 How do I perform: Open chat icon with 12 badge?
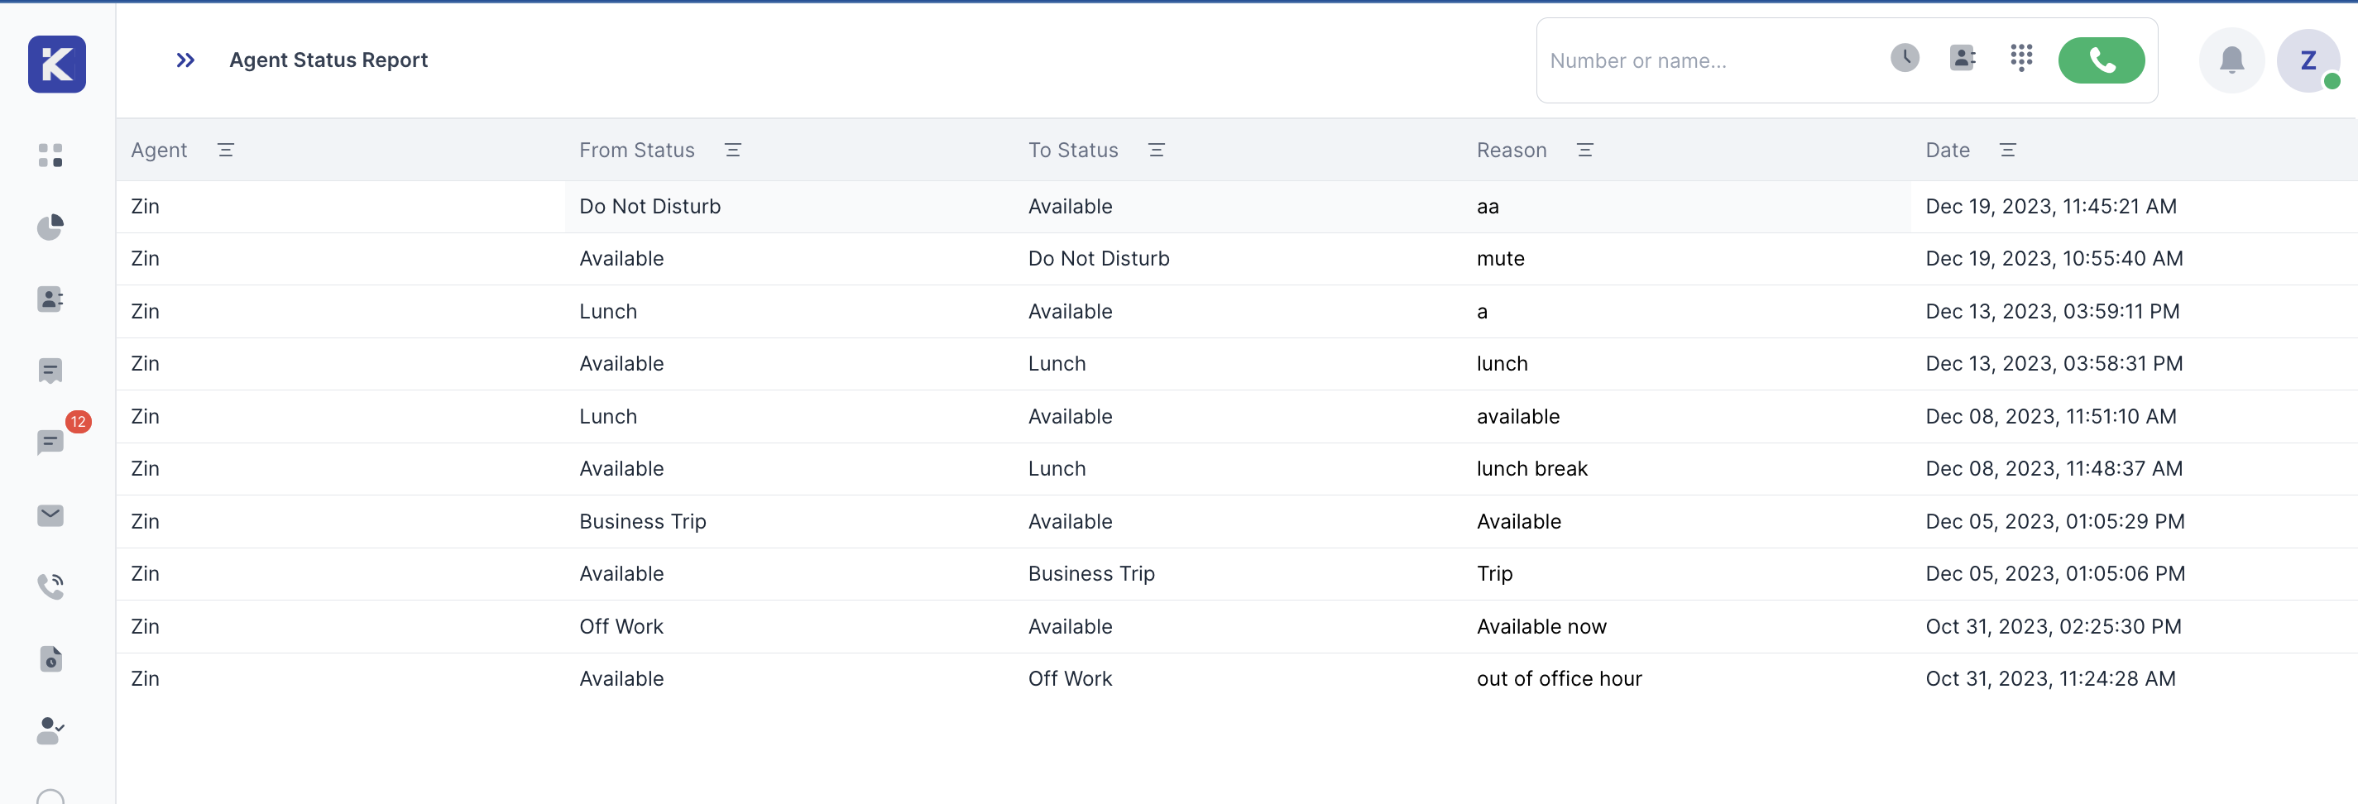[50, 442]
